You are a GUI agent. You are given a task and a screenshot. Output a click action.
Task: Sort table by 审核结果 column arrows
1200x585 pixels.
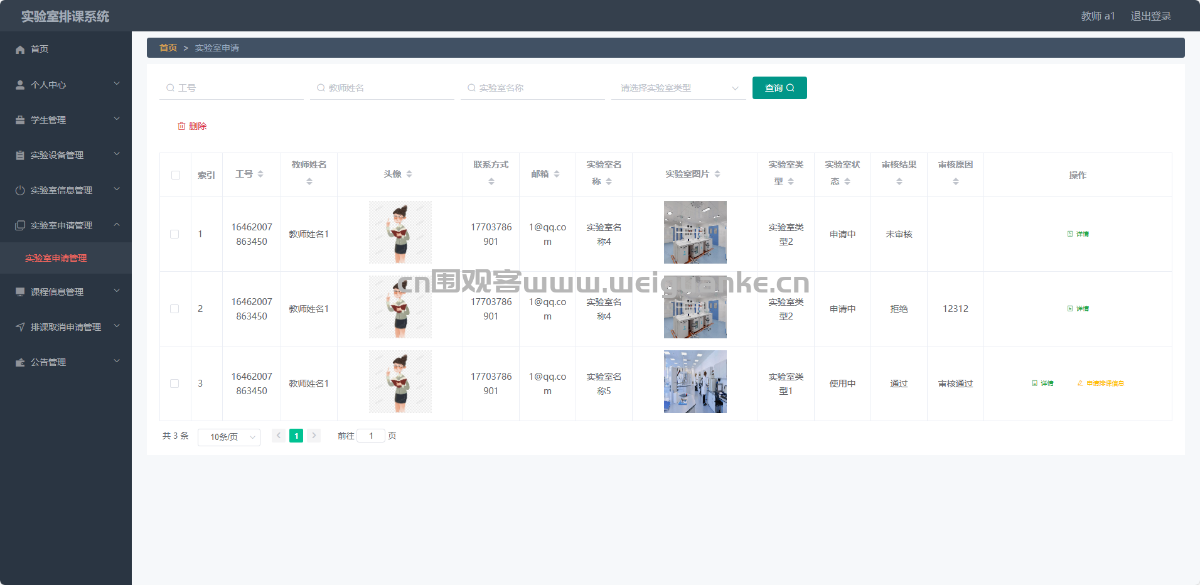899,181
